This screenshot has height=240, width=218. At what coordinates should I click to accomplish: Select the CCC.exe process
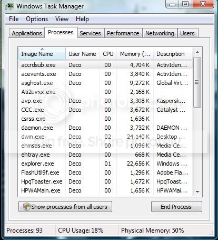(105, 110)
